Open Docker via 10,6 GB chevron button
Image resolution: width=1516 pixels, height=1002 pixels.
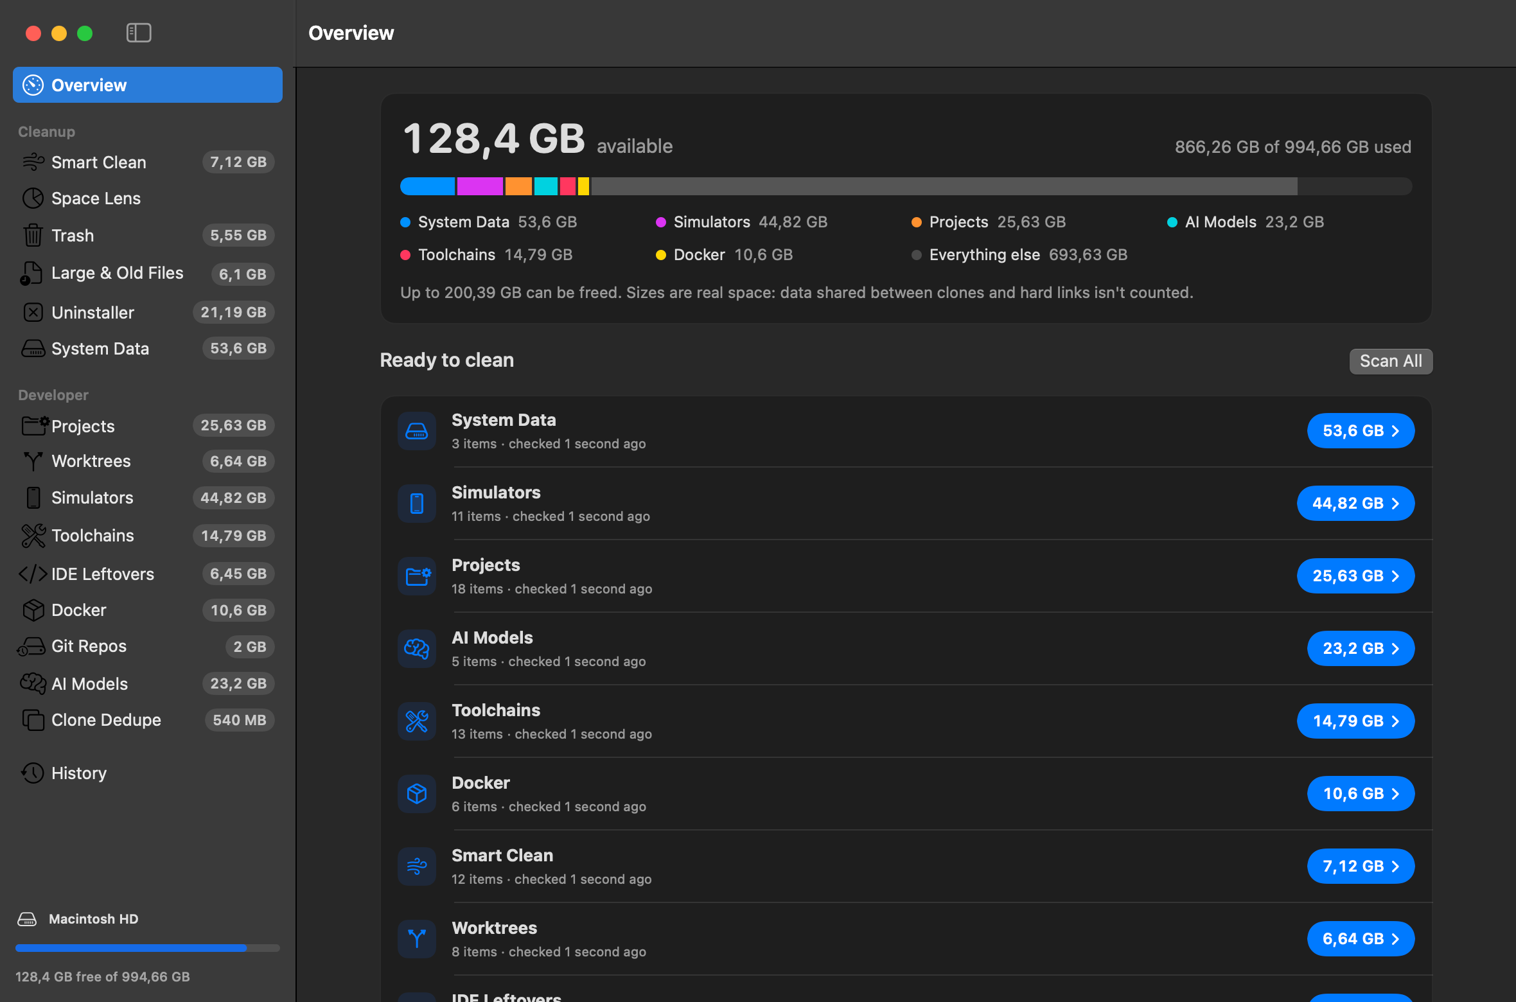(x=1361, y=793)
